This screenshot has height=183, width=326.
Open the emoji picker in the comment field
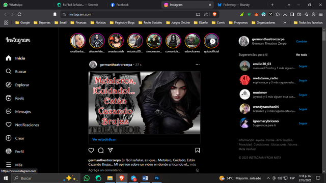point(198,170)
